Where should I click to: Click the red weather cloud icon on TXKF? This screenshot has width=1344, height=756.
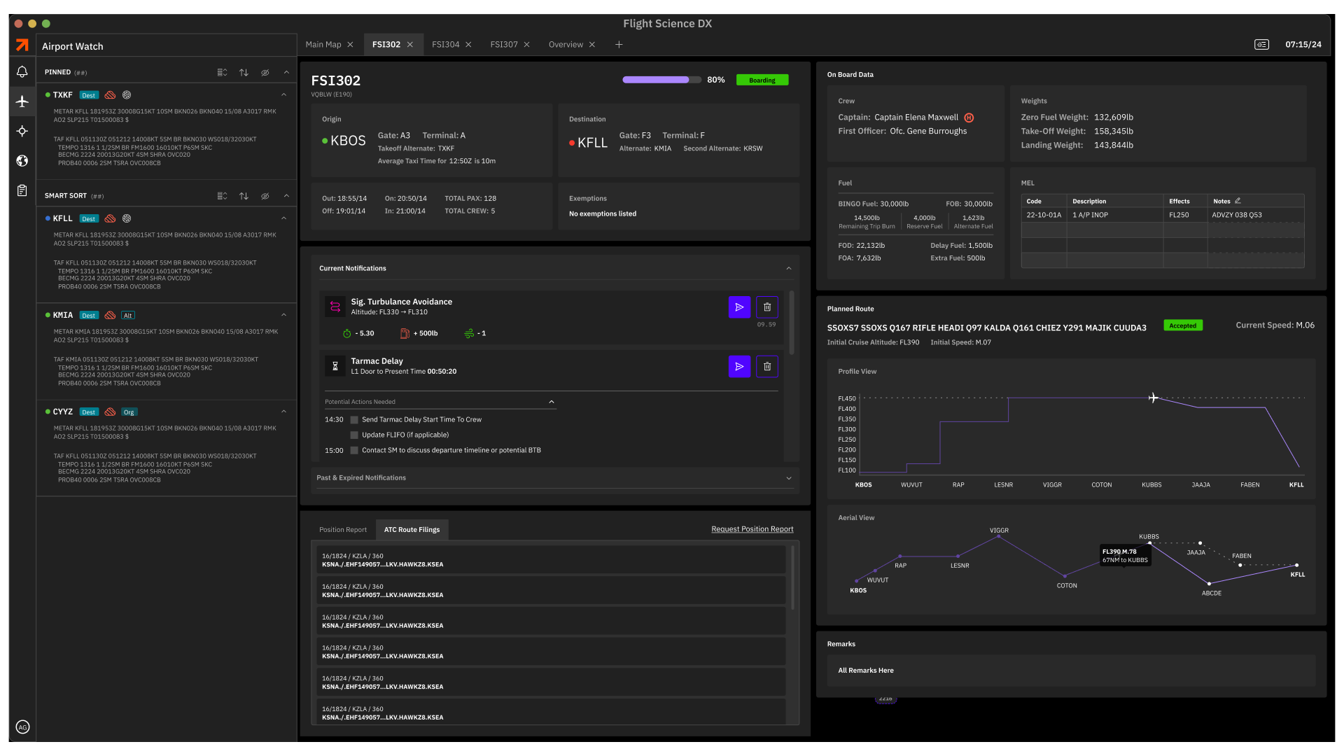click(110, 95)
